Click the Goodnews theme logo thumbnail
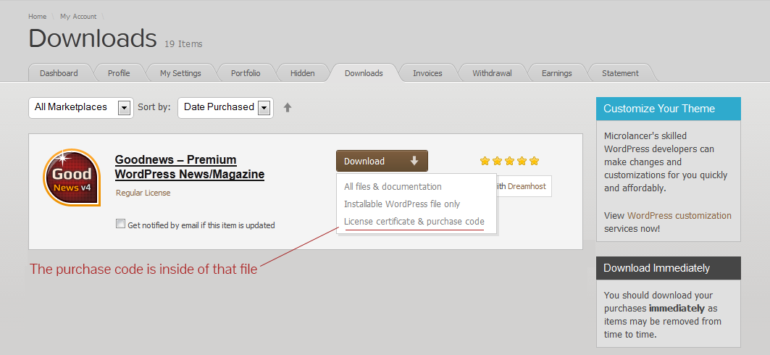 point(72,178)
